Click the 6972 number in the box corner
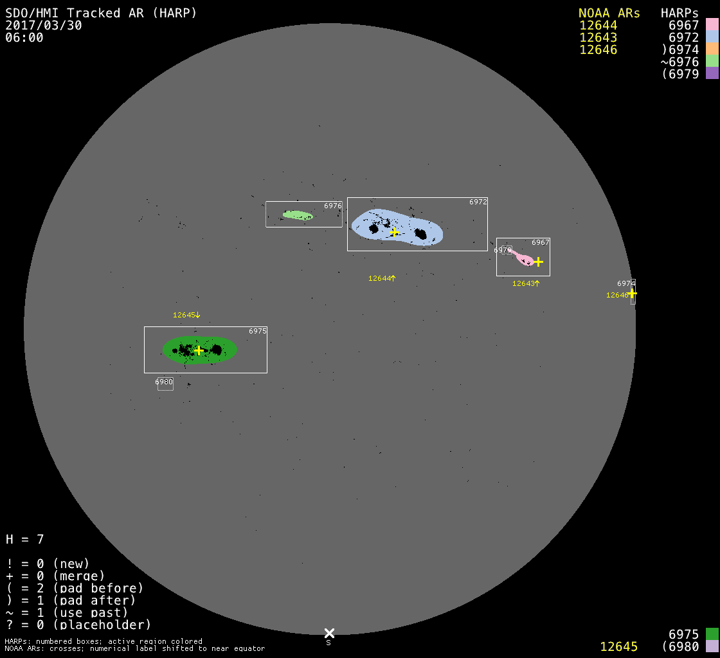 tap(478, 202)
